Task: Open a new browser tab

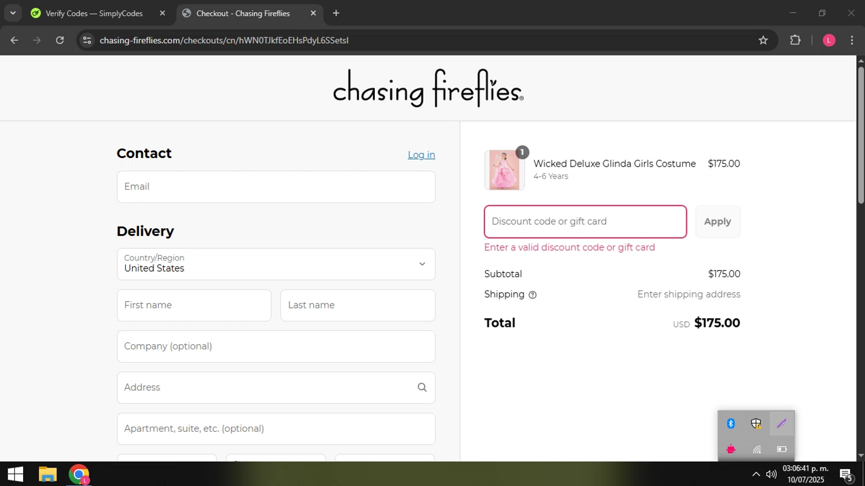Action: click(336, 13)
